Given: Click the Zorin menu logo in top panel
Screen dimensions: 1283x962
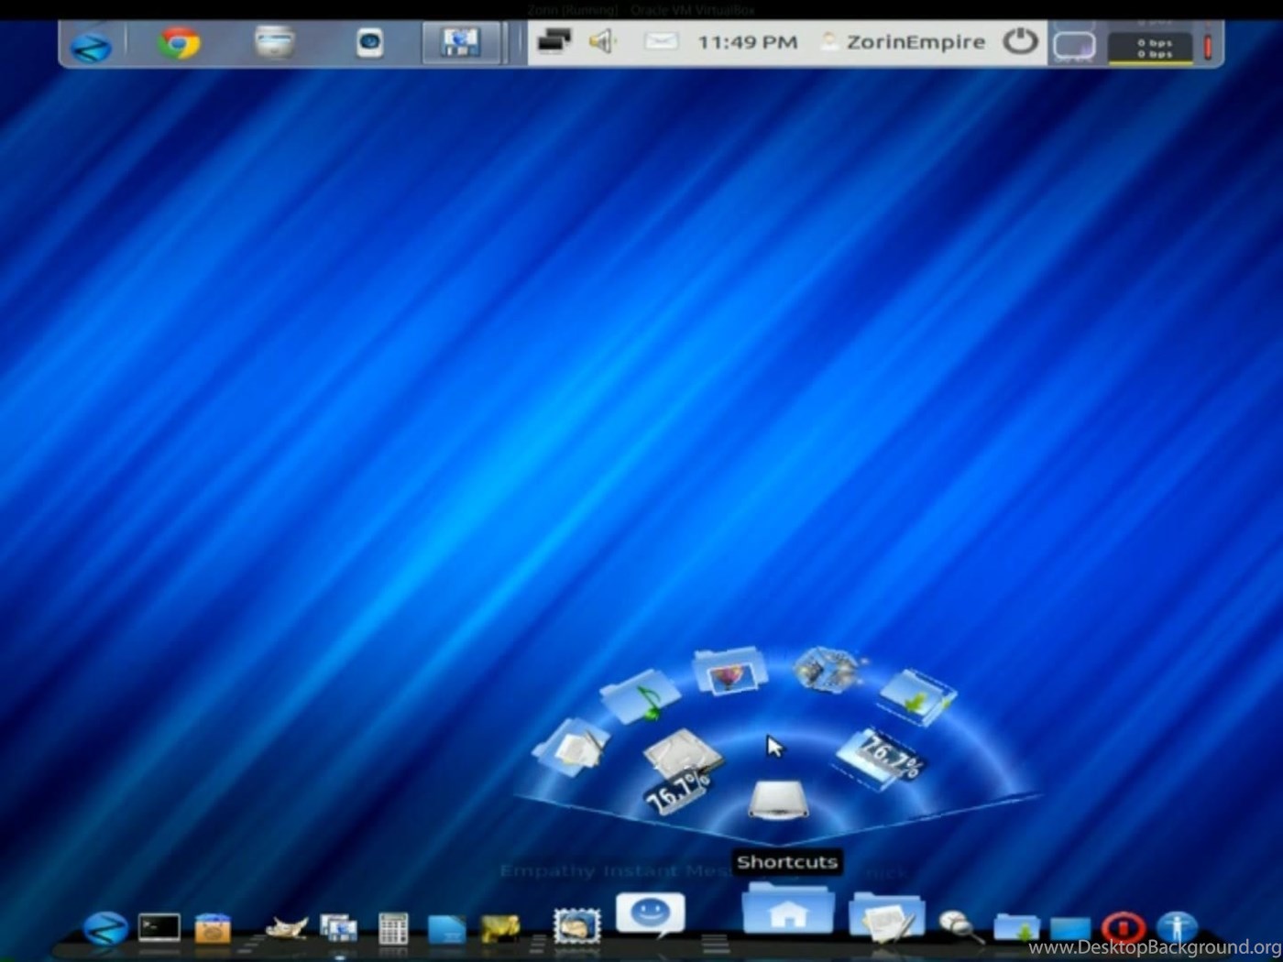Looking at the screenshot, I should (92, 46).
